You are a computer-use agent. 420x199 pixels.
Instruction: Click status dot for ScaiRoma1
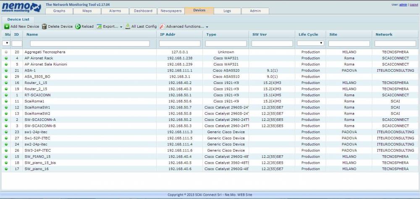(x=6, y=101)
